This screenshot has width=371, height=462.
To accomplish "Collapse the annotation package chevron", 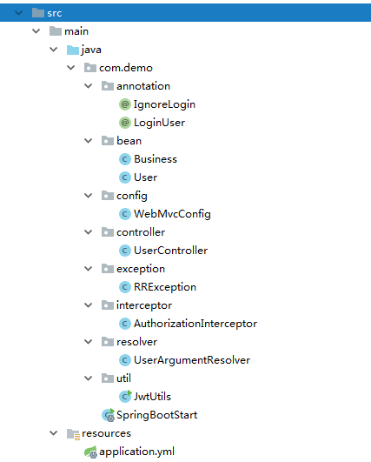I will coord(89,86).
